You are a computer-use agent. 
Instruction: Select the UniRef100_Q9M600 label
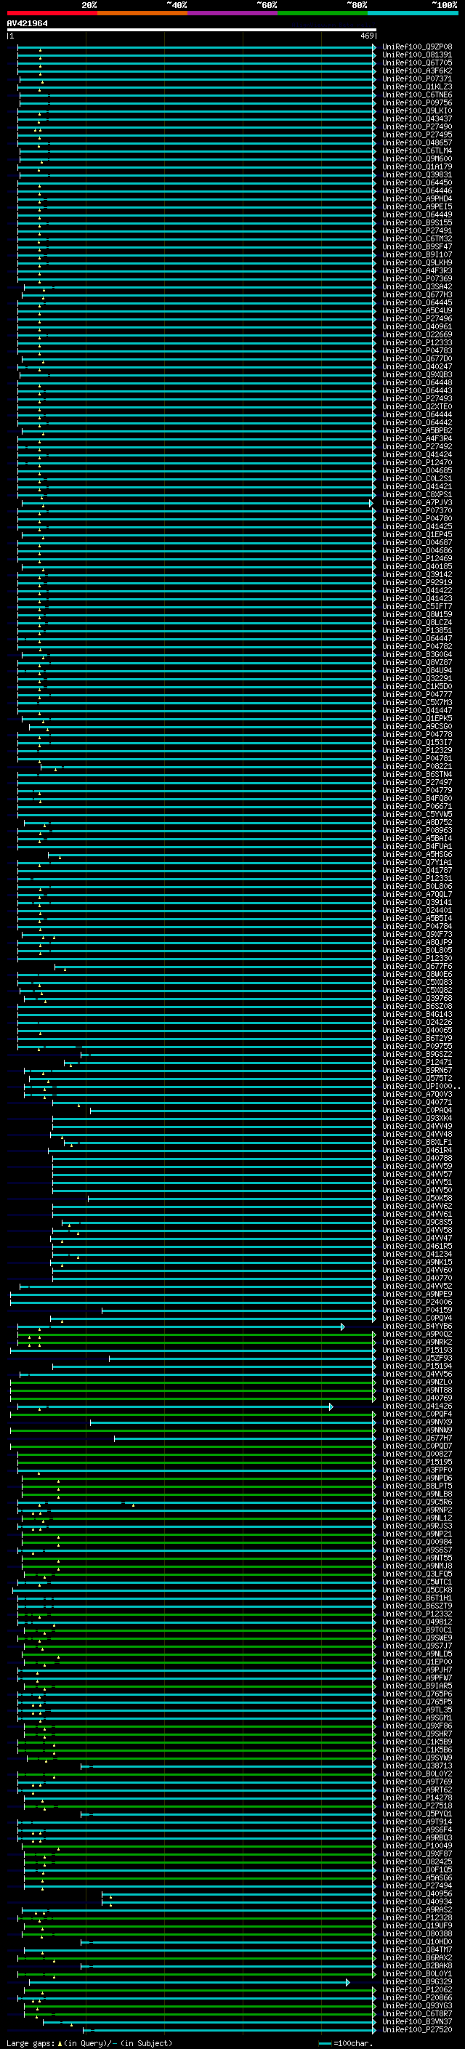[x=416, y=159]
